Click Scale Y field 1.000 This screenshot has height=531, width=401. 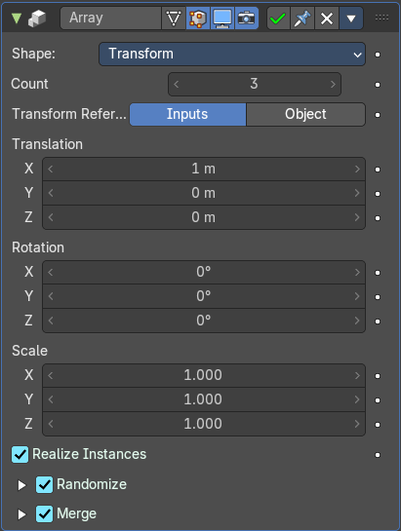click(204, 399)
